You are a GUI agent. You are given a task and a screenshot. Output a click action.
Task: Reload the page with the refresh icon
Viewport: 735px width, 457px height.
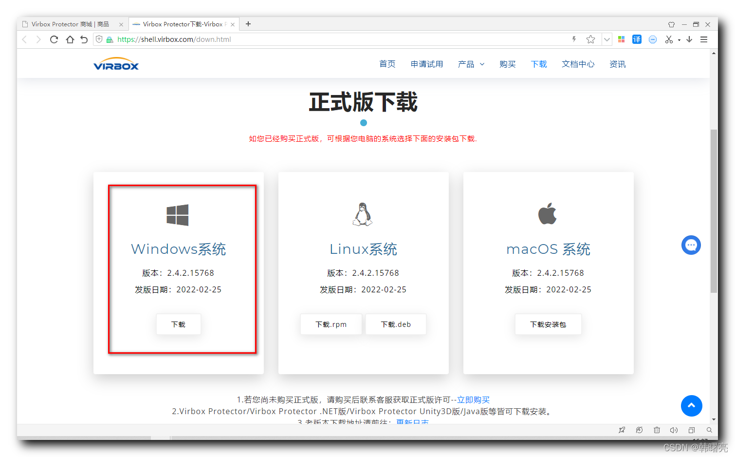pyautogui.click(x=54, y=39)
